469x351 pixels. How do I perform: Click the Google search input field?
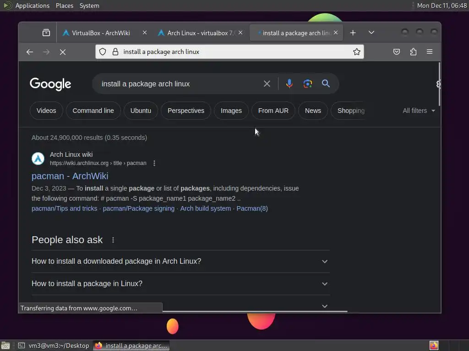[x=180, y=84]
